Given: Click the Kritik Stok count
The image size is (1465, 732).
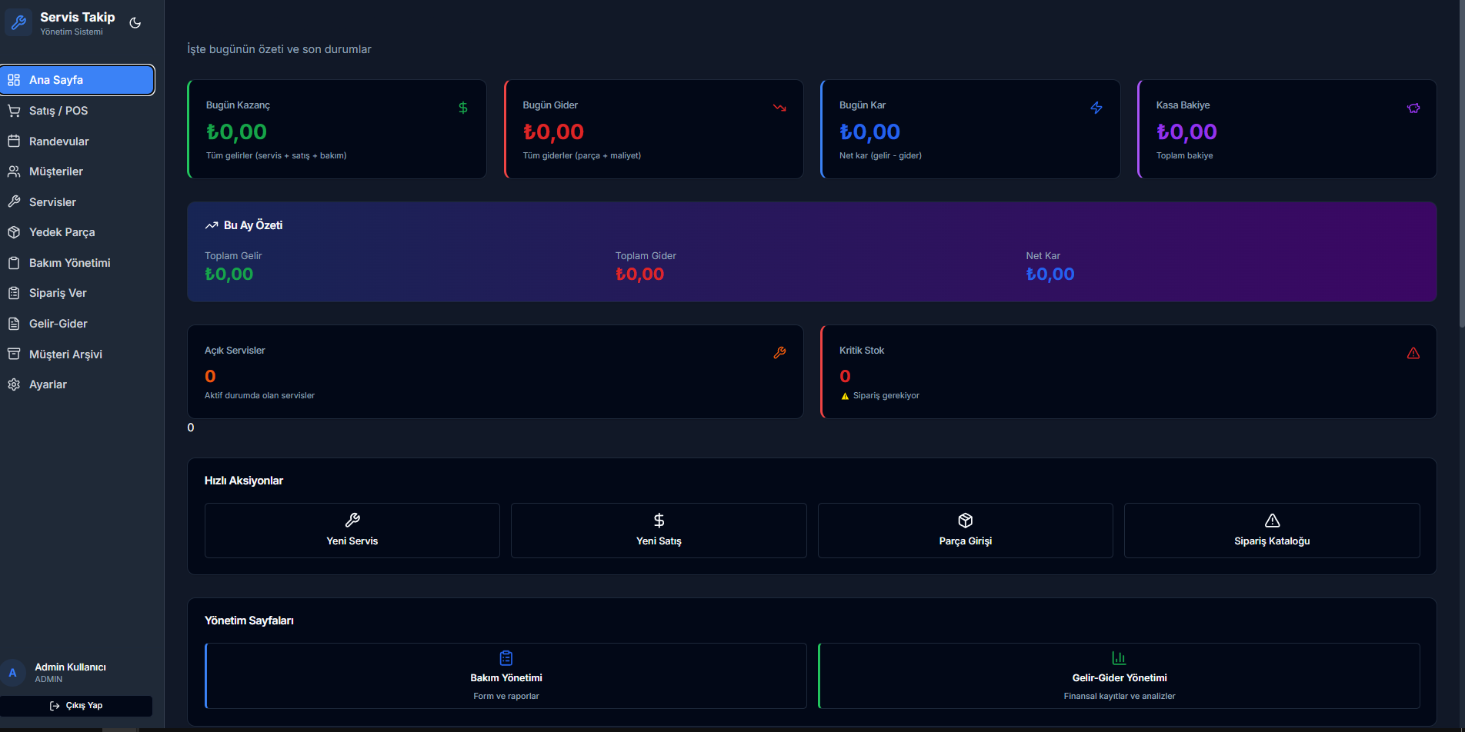Looking at the screenshot, I should tap(845, 377).
